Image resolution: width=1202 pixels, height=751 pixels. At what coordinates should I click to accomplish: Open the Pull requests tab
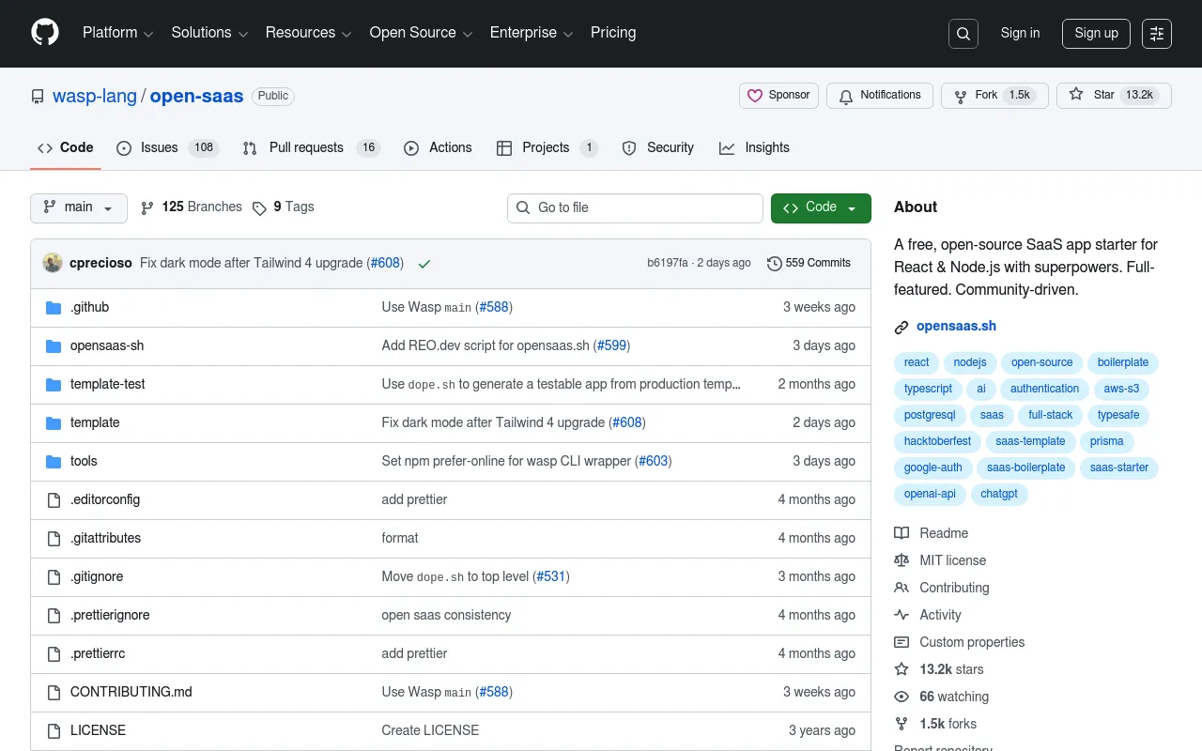305,147
